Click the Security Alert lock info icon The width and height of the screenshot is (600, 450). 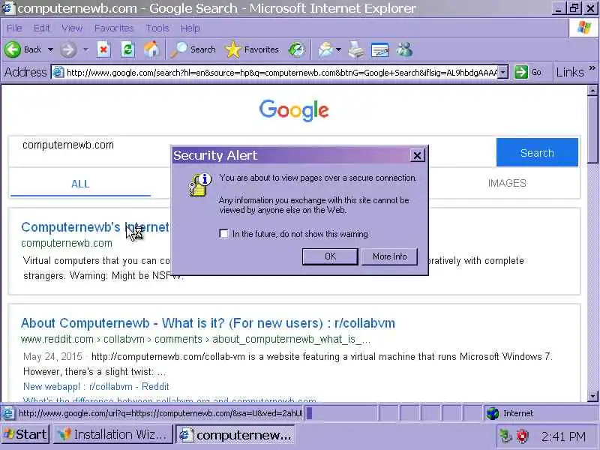tap(200, 184)
